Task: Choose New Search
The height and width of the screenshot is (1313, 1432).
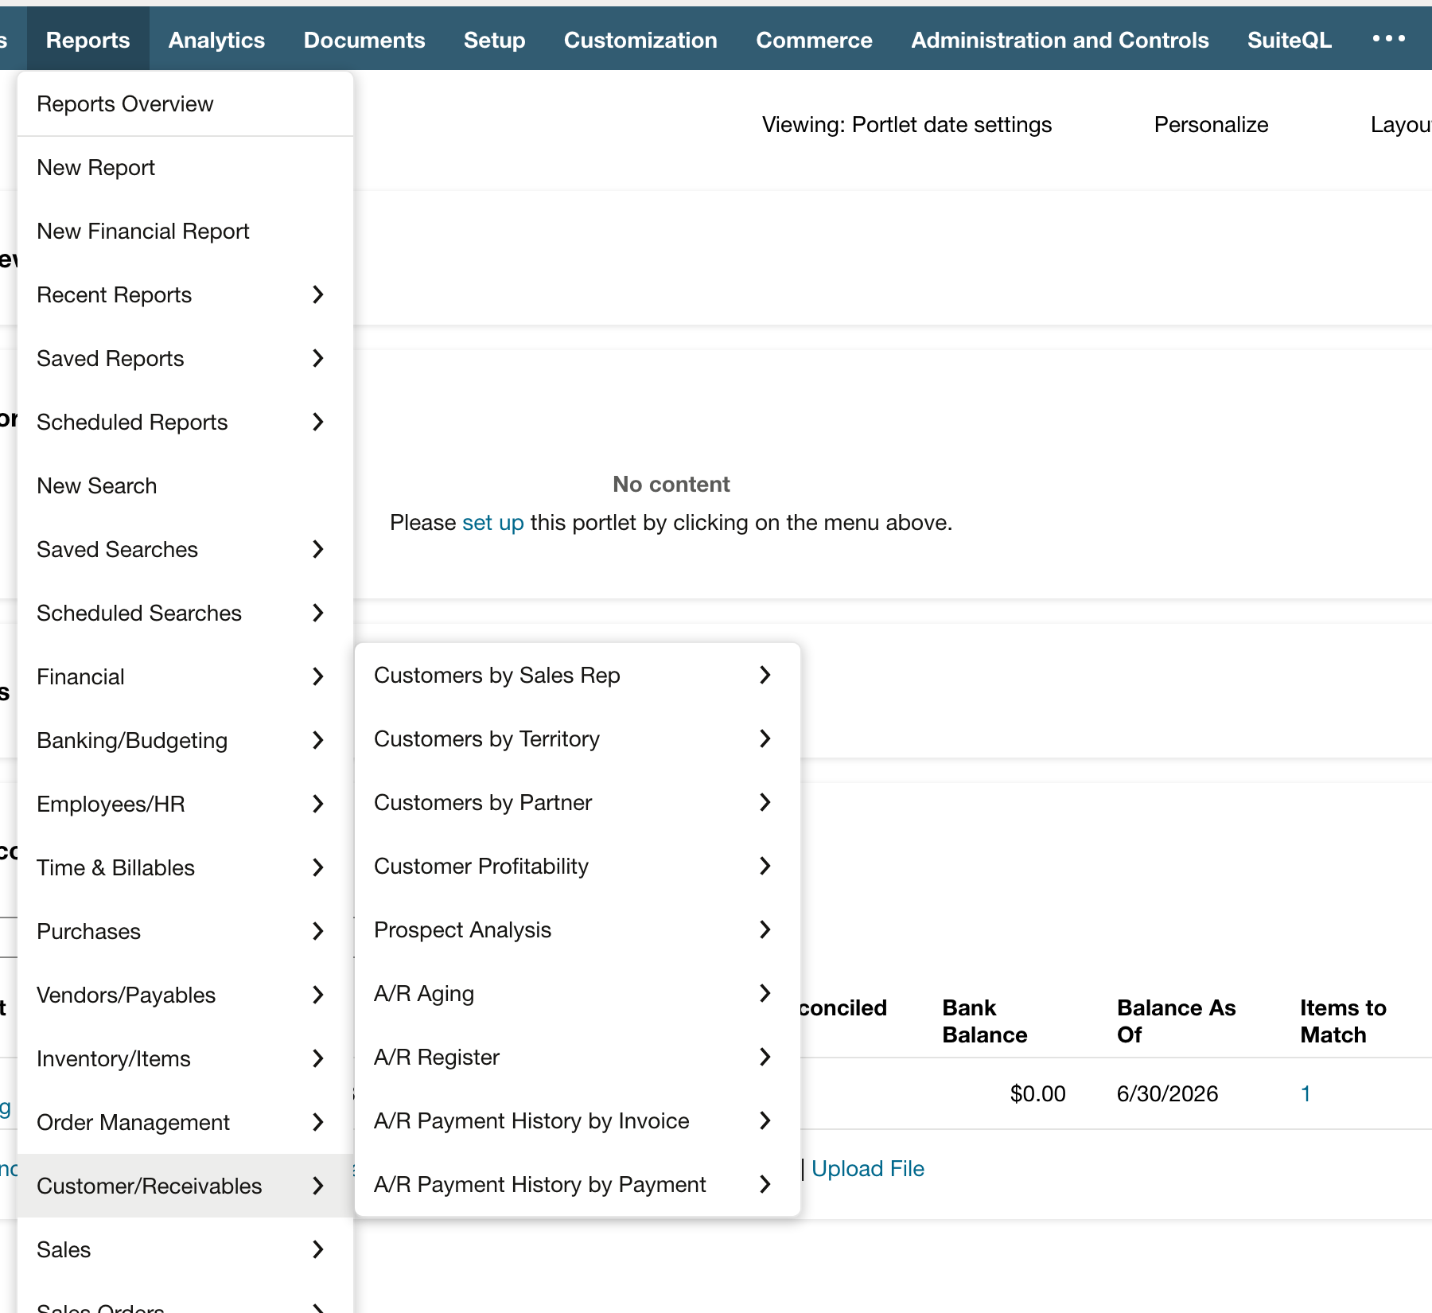Action: [x=185, y=485]
